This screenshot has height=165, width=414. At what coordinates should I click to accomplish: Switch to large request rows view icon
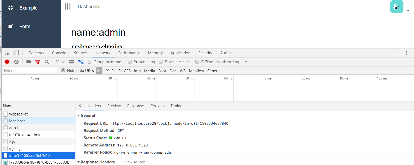(71, 62)
